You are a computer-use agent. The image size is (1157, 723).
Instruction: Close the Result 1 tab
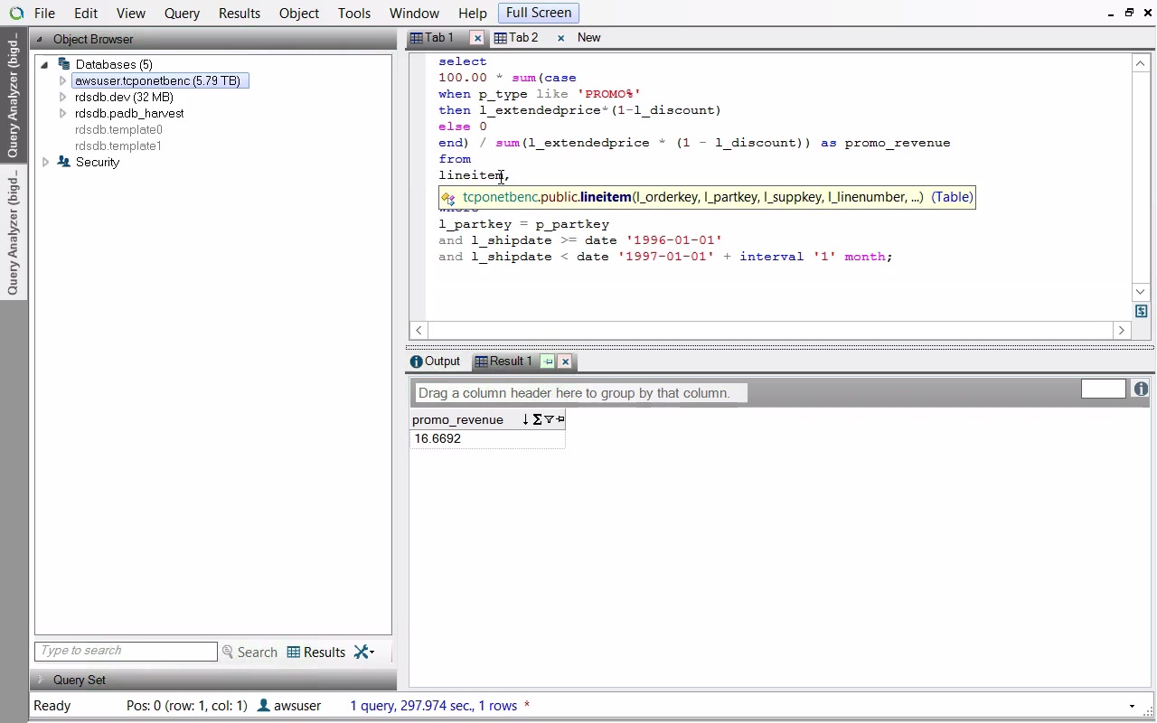coord(565,361)
